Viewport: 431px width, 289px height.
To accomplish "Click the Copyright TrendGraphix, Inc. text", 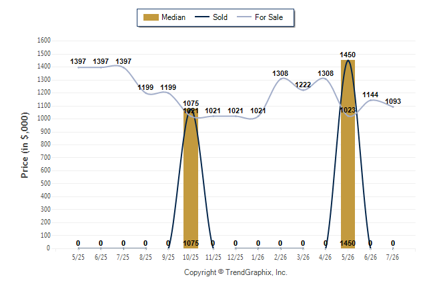I will pyautogui.click(x=236, y=272).
